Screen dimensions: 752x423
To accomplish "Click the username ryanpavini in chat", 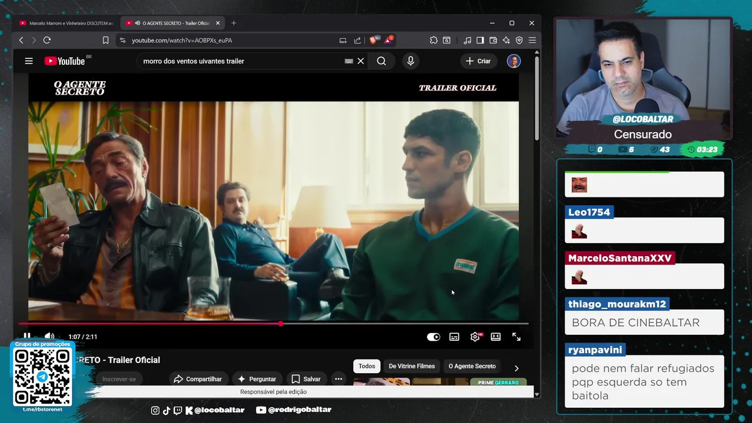I will 595,350.
